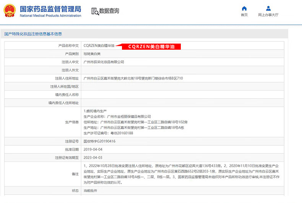Select remarks line starting 1、2022年10月28日
This screenshot has width=302, height=203.
[x=181, y=166]
